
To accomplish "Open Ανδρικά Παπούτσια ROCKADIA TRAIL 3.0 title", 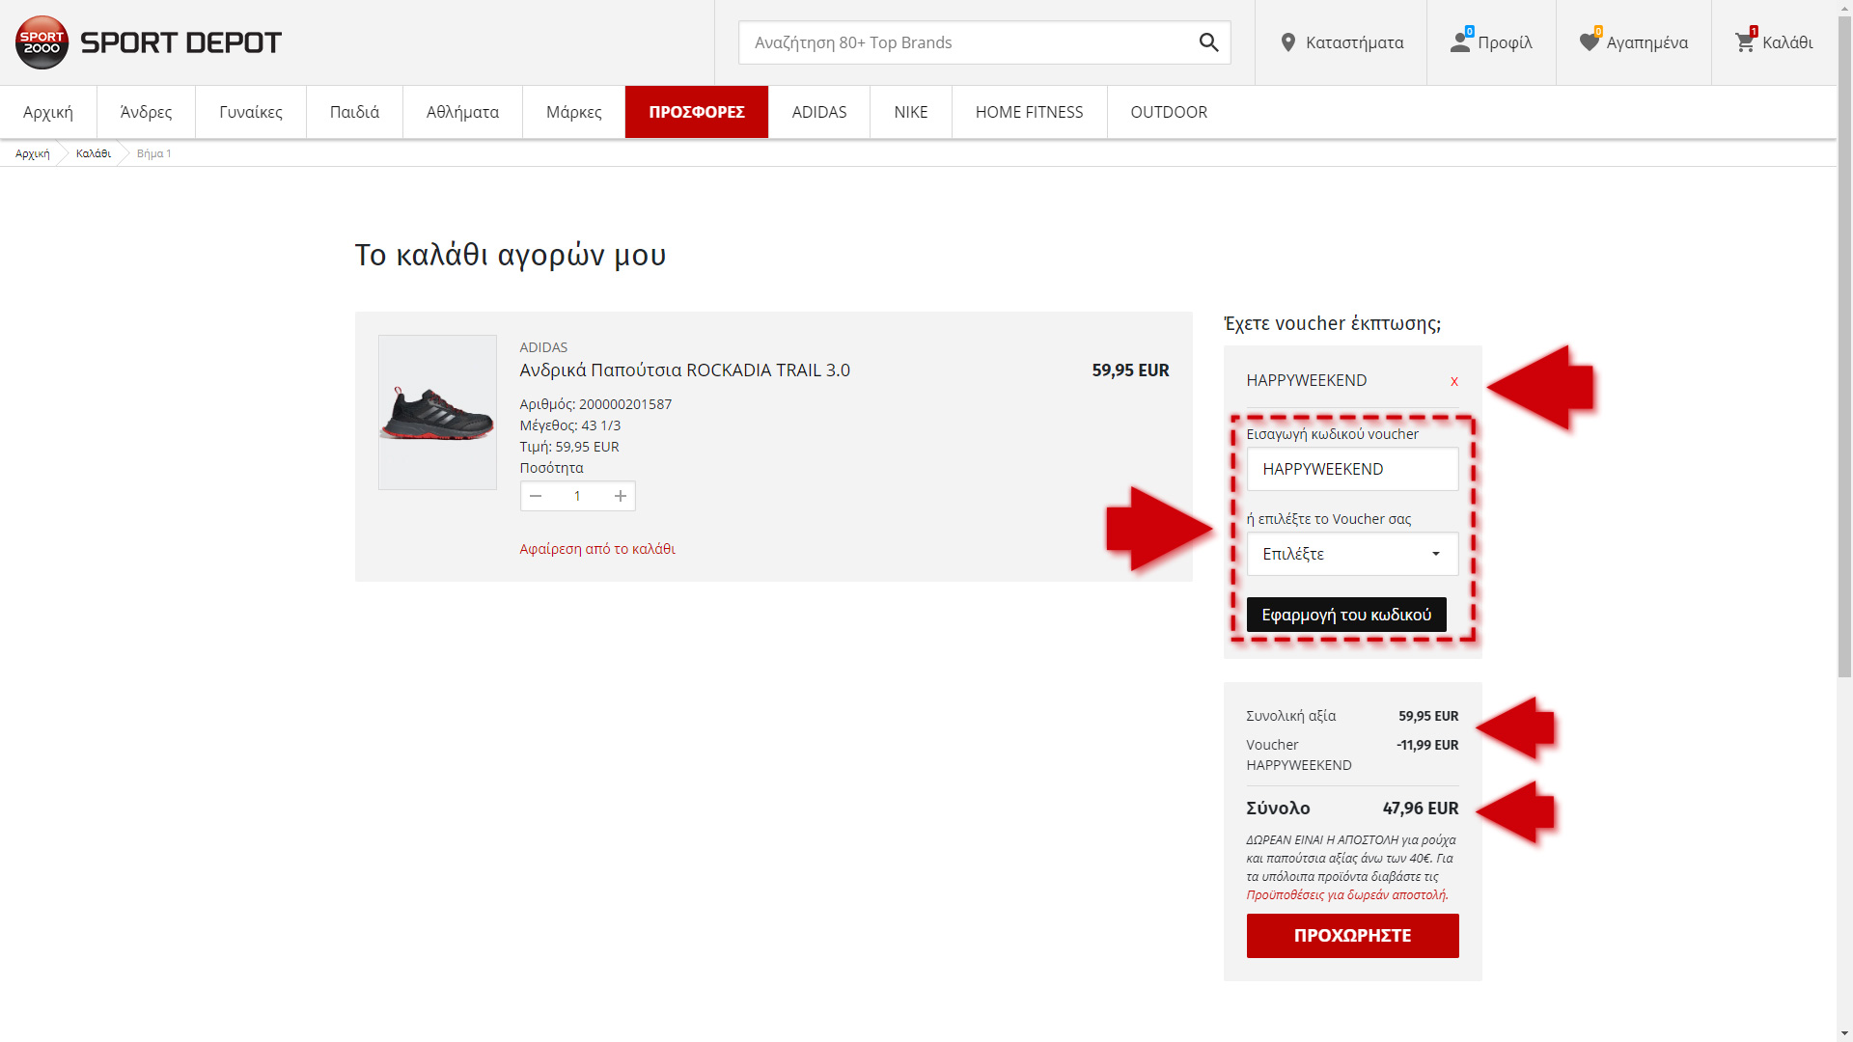I will pos(684,370).
